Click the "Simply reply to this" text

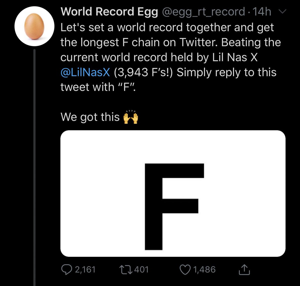[x=226, y=72]
